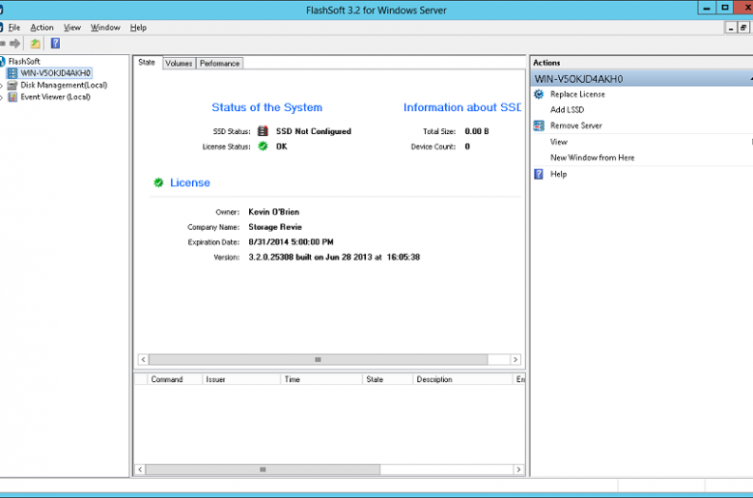This screenshot has height=498, width=753.
Task: Click the Remove Server icon
Action: coord(539,125)
